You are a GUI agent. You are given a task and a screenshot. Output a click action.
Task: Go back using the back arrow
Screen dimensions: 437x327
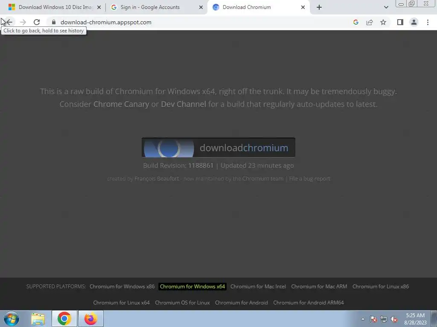[9, 22]
